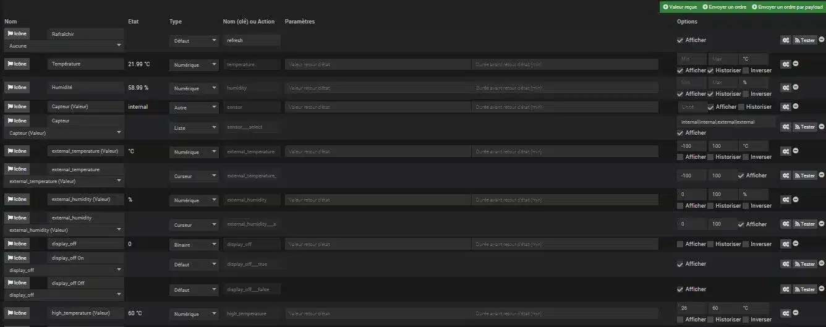Delete the Capteur (Valeur) command row
The height and width of the screenshot is (327, 826).
796,106
